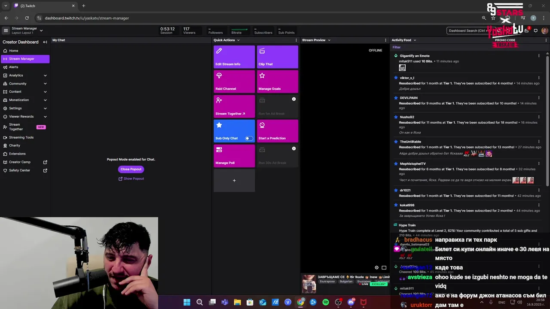Open stream preview settings gear
550x309 pixels.
point(376,267)
